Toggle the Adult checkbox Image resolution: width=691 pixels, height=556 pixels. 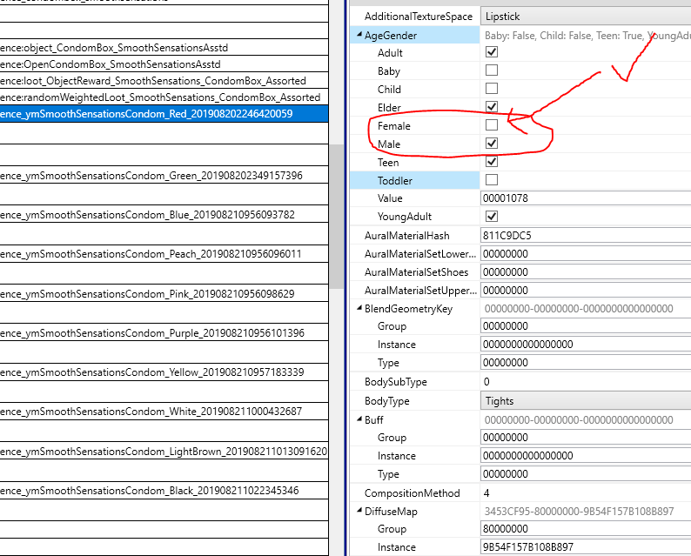(492, 52)
